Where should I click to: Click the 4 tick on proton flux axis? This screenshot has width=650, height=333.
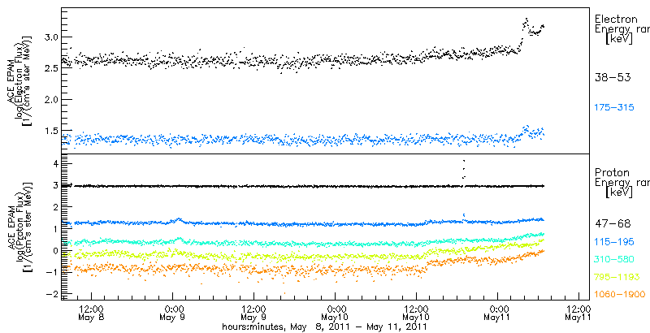[54, 164]
